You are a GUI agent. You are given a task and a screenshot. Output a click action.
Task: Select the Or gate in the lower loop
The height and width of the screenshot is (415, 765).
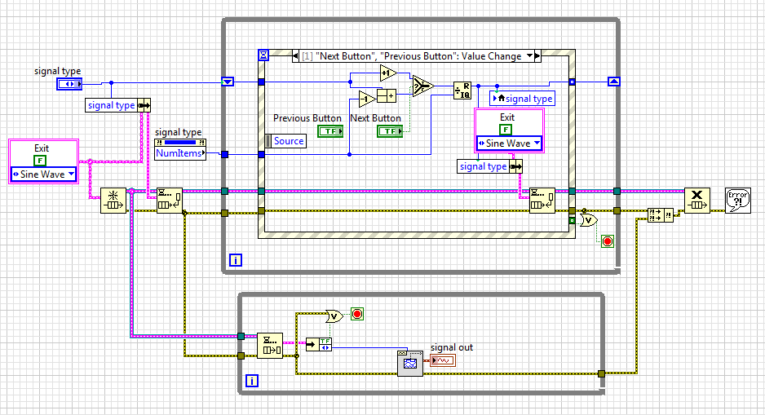click(334, 316)
